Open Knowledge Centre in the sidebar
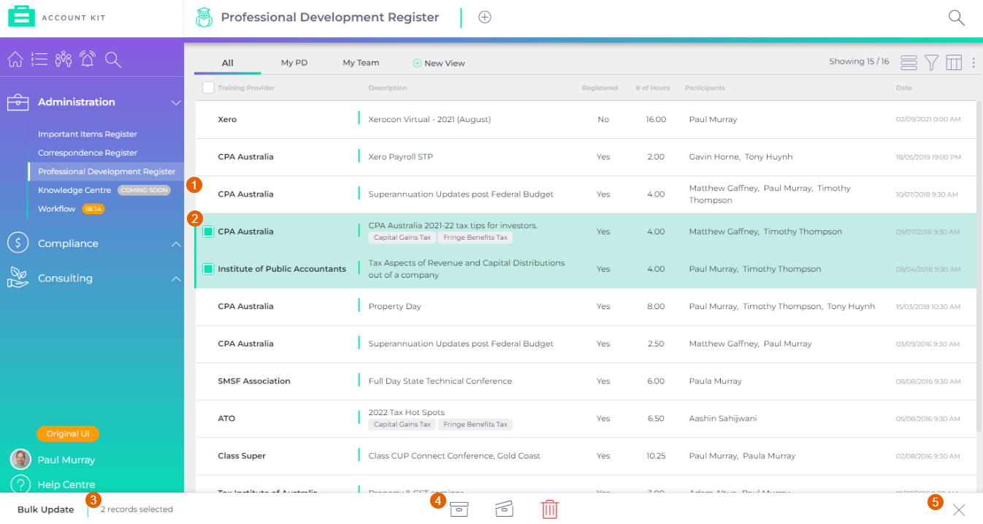This screenshot has height=524, width=983. pos(74,190)
